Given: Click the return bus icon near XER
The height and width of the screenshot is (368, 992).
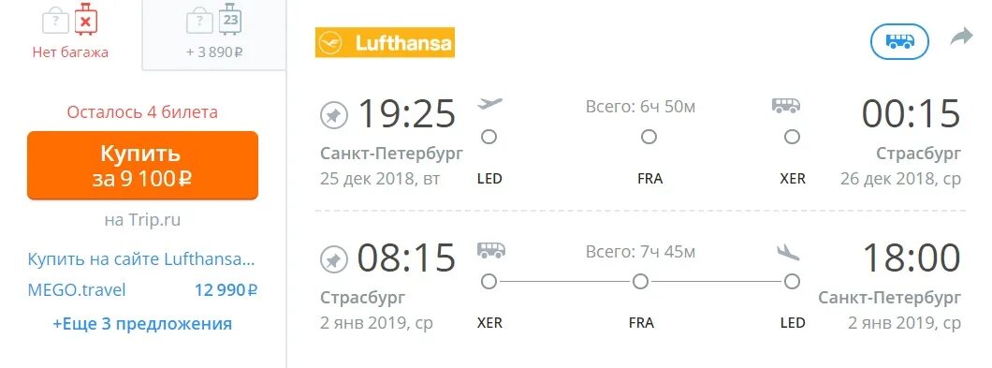Looking at the screenshot, I should (x=491, y=250).
